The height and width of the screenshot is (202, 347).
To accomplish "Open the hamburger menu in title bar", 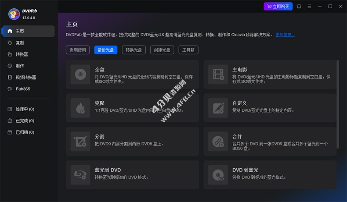I will point(310,7).
